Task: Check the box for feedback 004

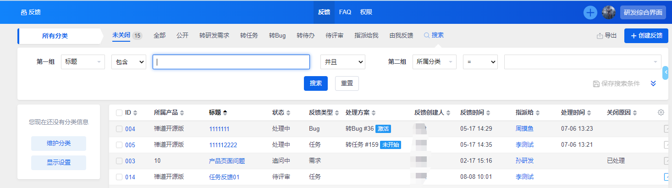Action: click(x=119, y=129)
